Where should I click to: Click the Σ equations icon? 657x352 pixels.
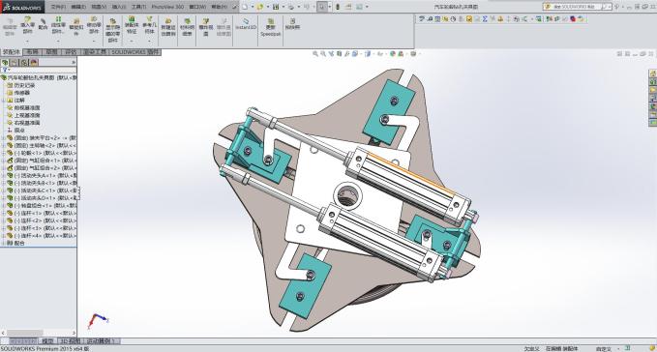click(x=485, y=18)
